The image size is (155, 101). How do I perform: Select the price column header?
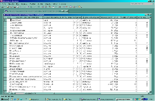109,18
